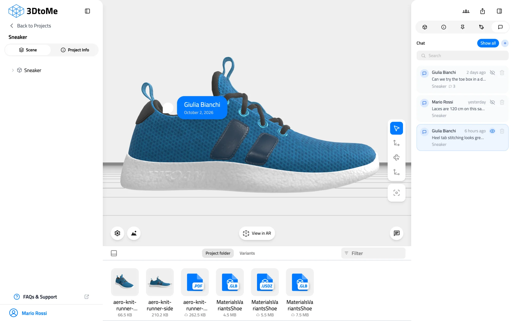The image size is (514, 321).
Task: Show Mario Rossi's laces comment pin
Action: tap(492, 102)
